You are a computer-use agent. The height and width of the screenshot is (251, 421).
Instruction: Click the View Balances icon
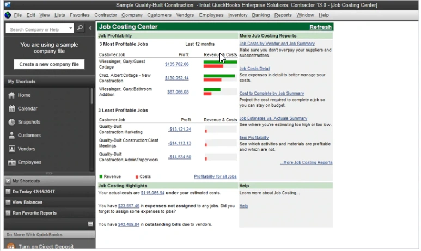click(8, 202)
